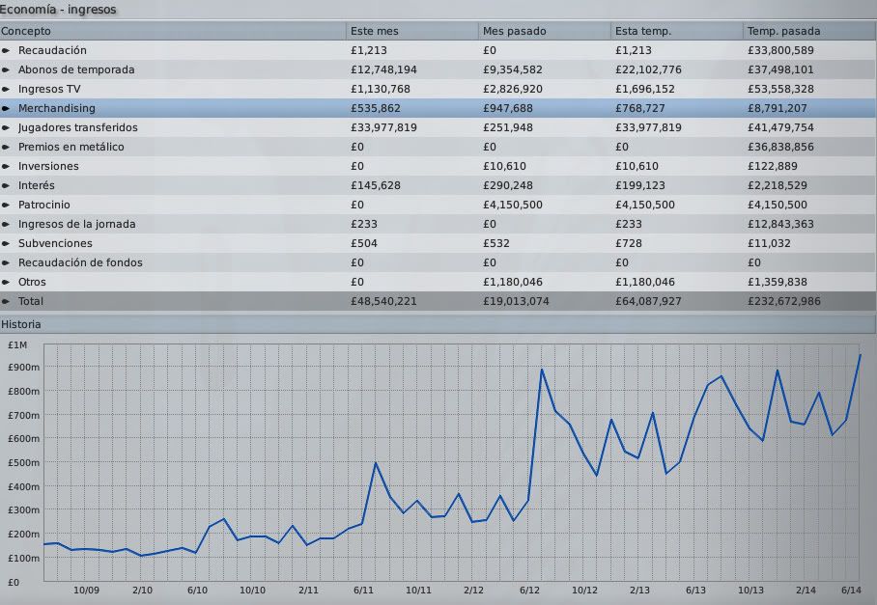
Task: Click the Economía - ingresos title
Action: [x=58, y=10]
